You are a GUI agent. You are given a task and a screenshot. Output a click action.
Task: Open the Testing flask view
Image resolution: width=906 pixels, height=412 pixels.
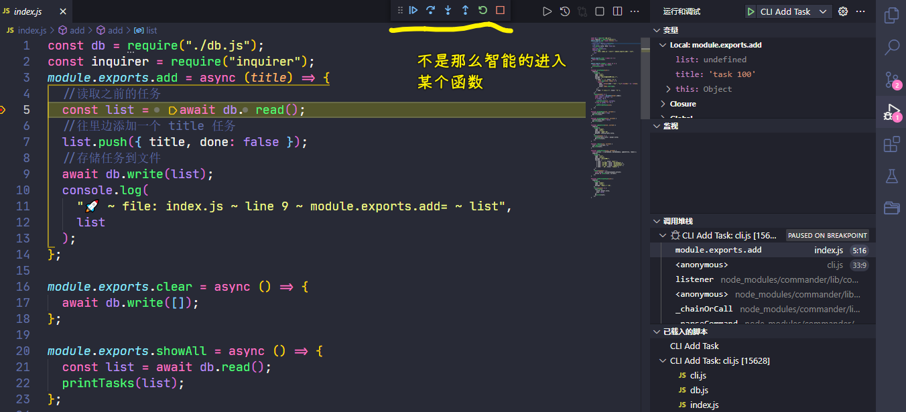pos(891,176)
